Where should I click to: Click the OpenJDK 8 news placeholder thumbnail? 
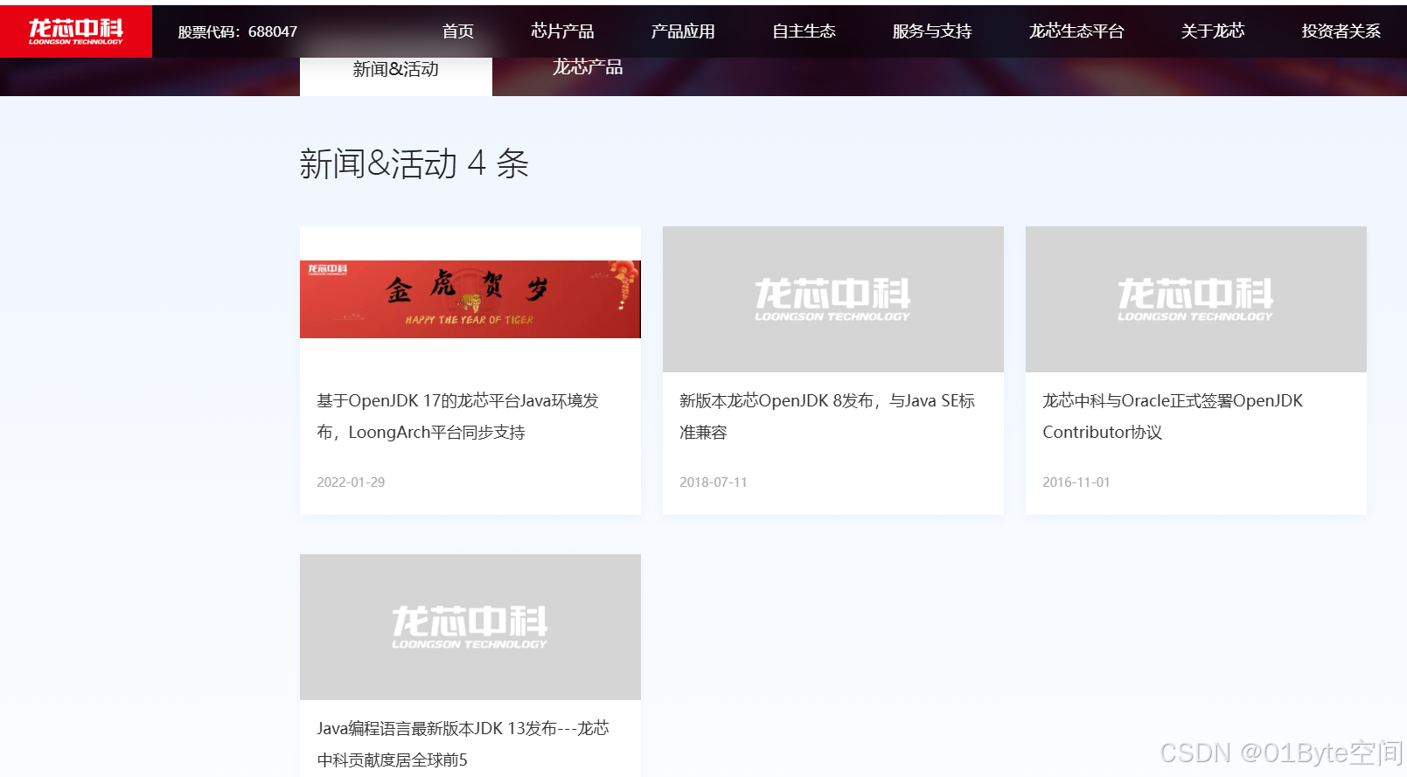tap(833, 299)
